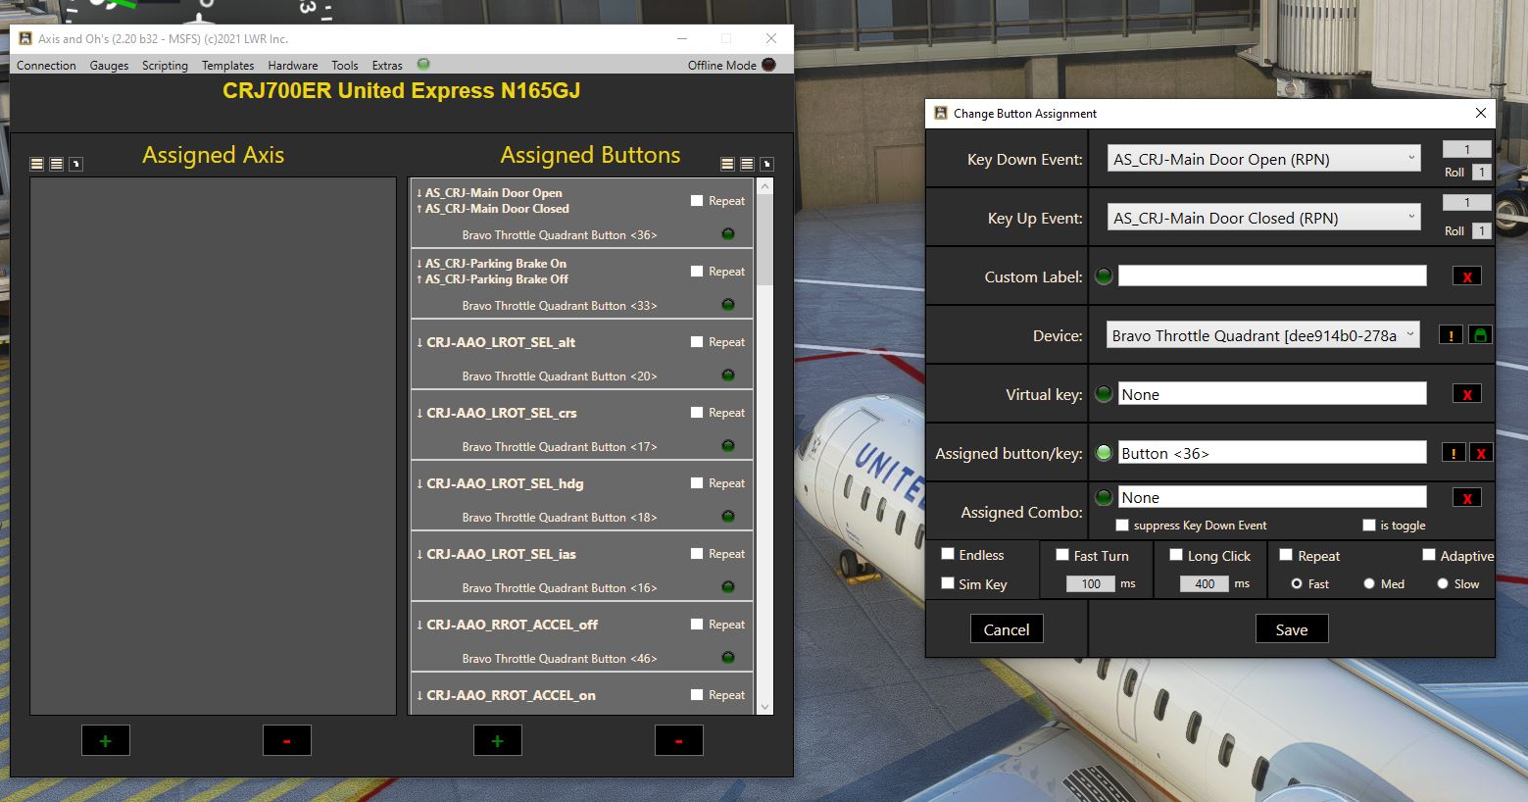This screenshot has width=1528, height=802.
Task: Click the green lock icon beside Device
Action: click(x=1480, y=335)
